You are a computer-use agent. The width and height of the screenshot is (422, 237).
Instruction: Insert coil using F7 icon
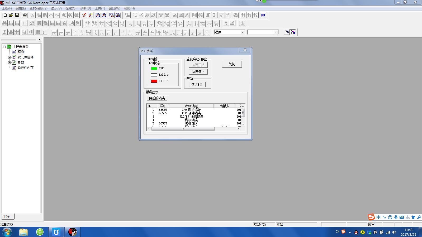[115, 24]
